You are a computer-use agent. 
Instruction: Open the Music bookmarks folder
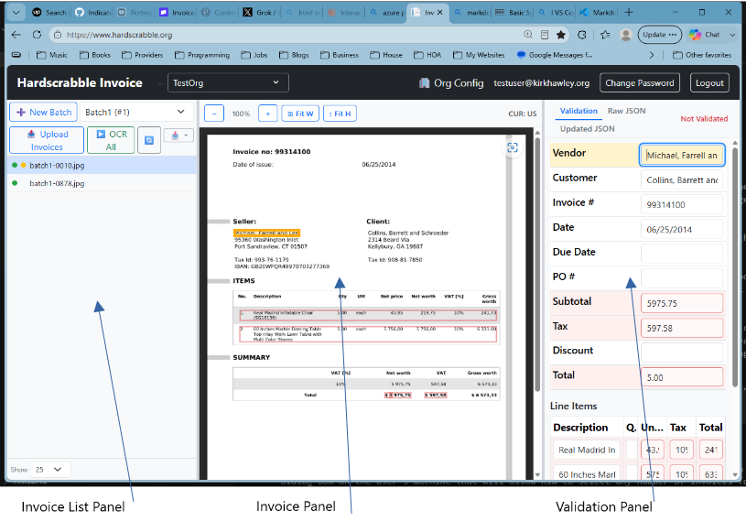52,55
